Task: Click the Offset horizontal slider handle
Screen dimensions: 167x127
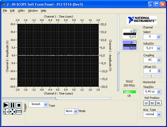Action: point(152,76)
